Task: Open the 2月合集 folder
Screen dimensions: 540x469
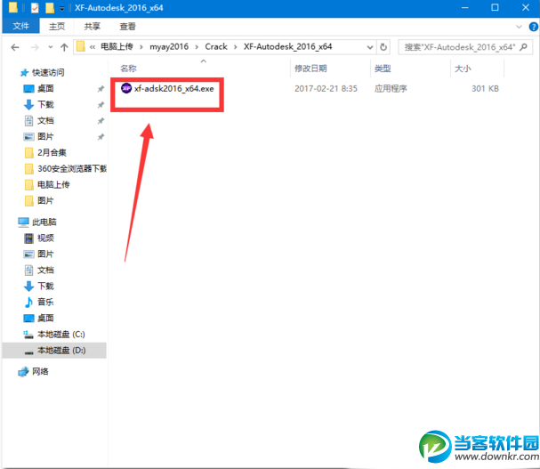Action: (x=52, y=152)
